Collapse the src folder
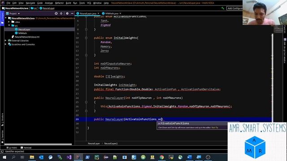The height and width of the screenshot is (161, 287). tap(9, 25)
